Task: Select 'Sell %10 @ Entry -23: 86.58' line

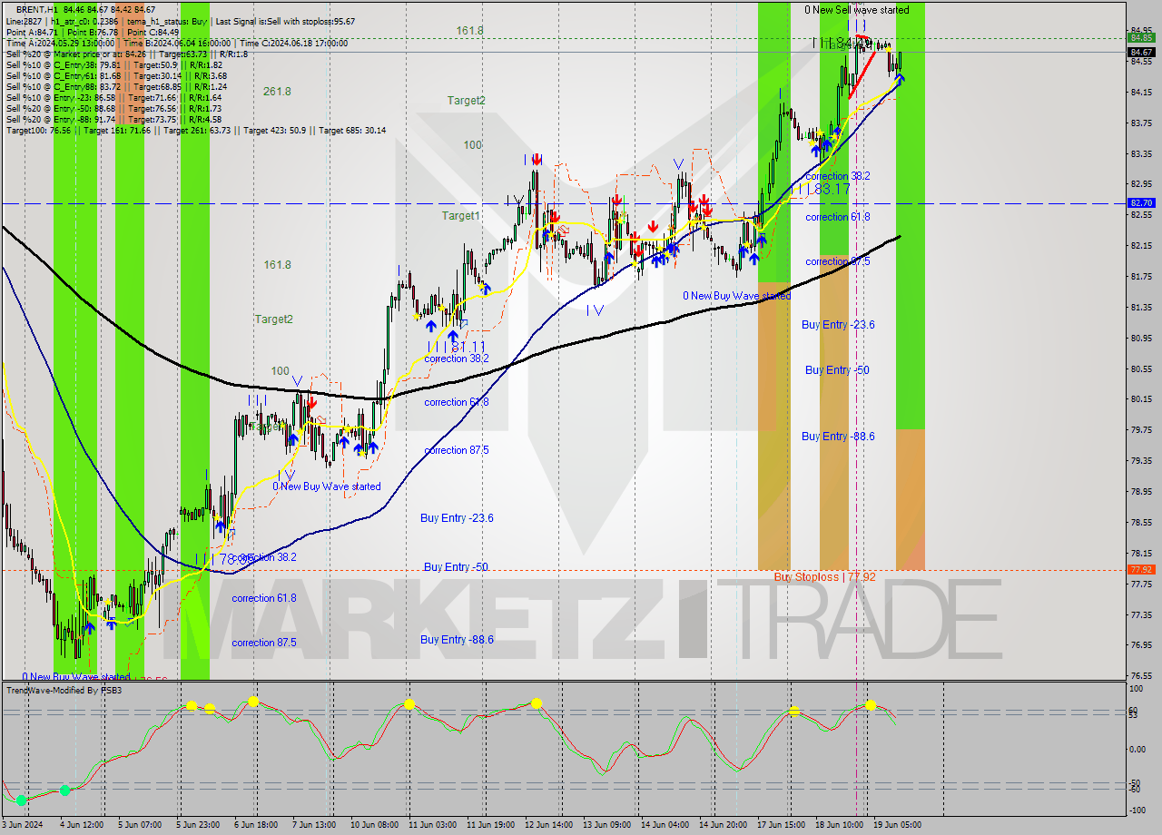Action: click(113, 97)
